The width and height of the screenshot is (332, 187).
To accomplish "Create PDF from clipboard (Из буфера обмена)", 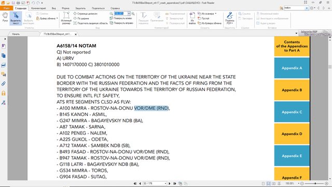I will tap(210, 23).
